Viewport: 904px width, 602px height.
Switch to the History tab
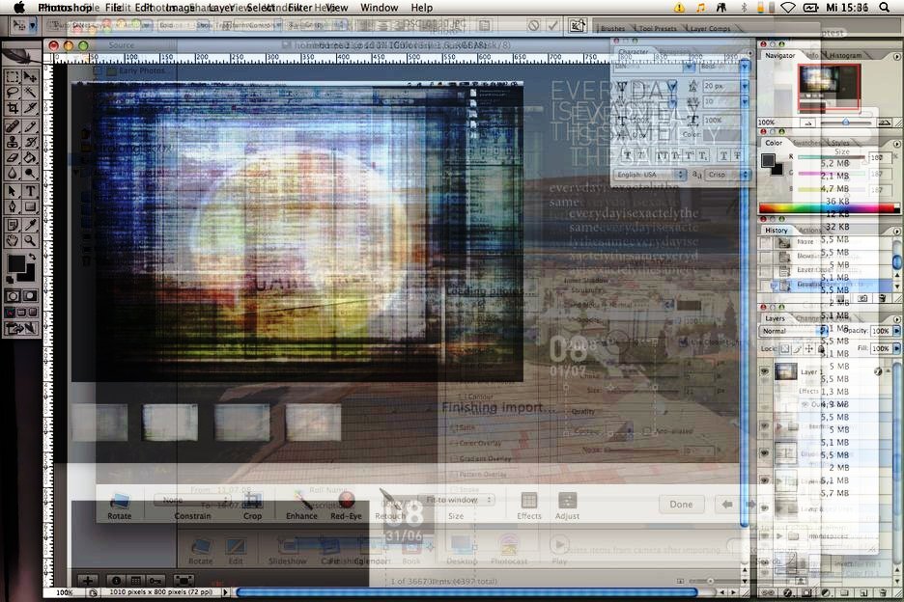tap(776, 231)
